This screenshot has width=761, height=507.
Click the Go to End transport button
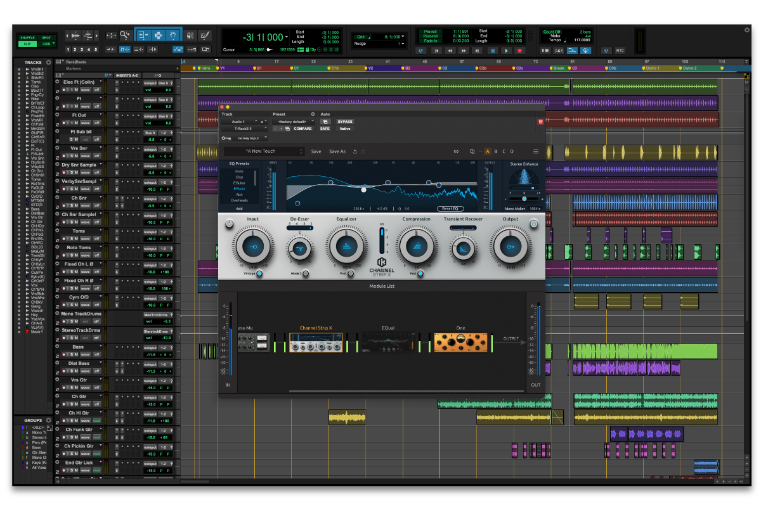478,50
